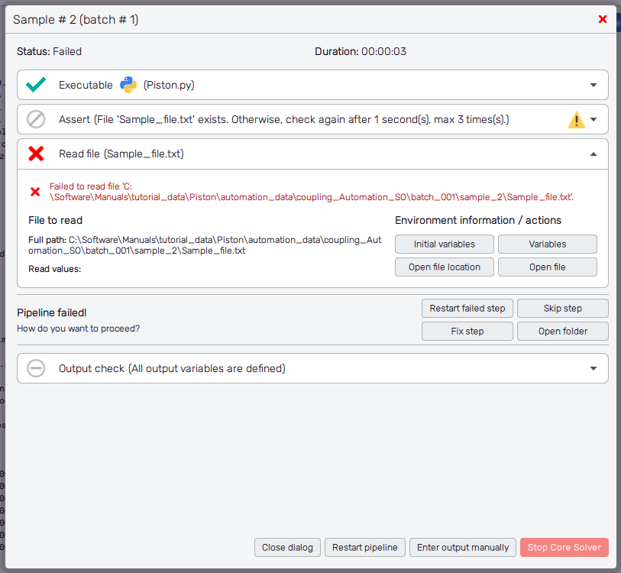Click Open file location button
This screenshot has height=573, width=621.
(444, 267)
